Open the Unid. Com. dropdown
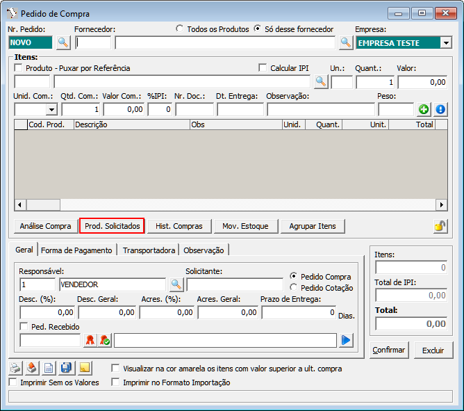464x411 pixels. (51, 109)
